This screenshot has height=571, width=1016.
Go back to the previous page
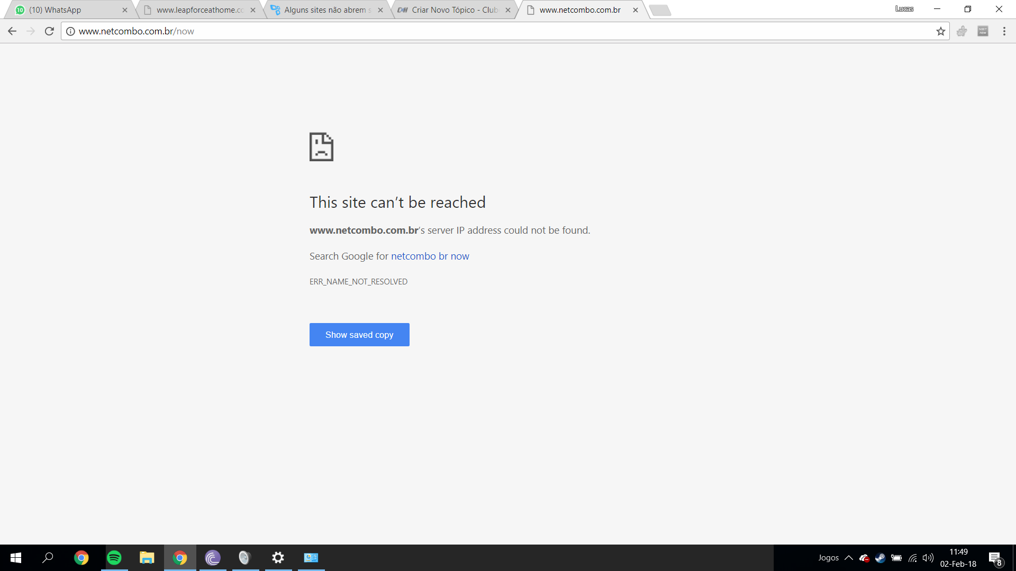tap(12, 31)
